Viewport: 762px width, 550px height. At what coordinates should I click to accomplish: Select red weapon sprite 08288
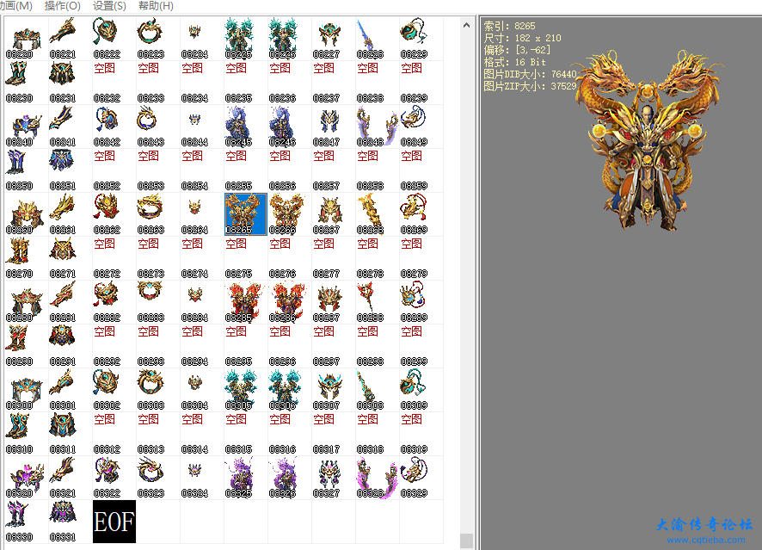click(377, 302)
